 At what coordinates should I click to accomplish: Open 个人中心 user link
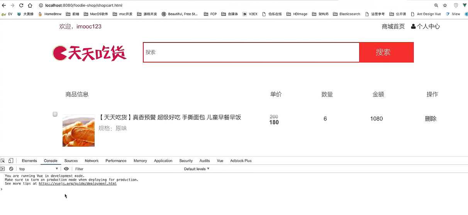pos(425,26)
